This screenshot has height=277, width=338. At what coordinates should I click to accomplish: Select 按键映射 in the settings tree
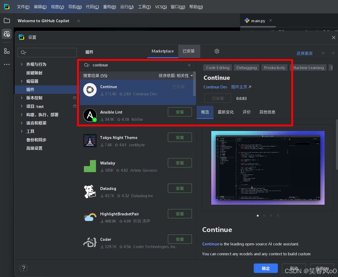click(34, 73)
